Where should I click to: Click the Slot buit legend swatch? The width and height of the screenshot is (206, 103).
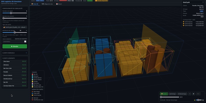point(32,98)
